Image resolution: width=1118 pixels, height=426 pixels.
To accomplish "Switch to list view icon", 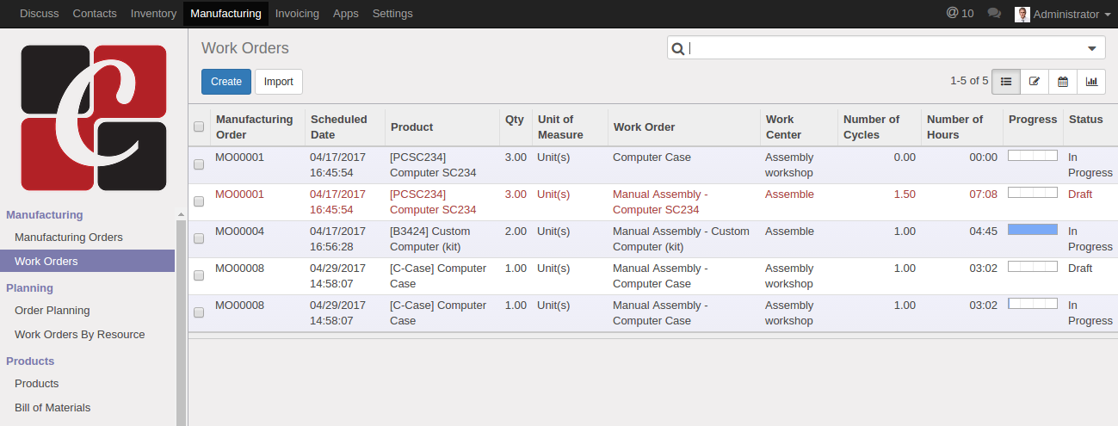I will point(1005,82).
